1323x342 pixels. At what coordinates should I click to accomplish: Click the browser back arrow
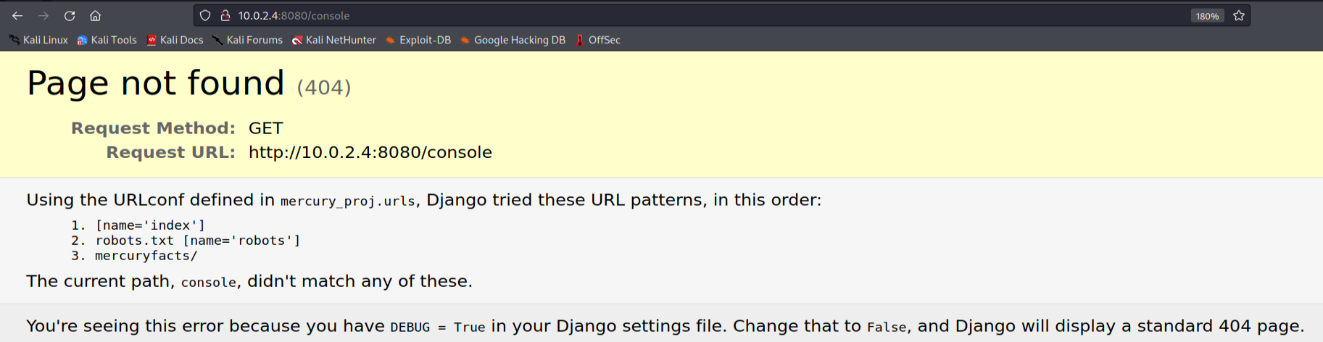tap(17, 15)
